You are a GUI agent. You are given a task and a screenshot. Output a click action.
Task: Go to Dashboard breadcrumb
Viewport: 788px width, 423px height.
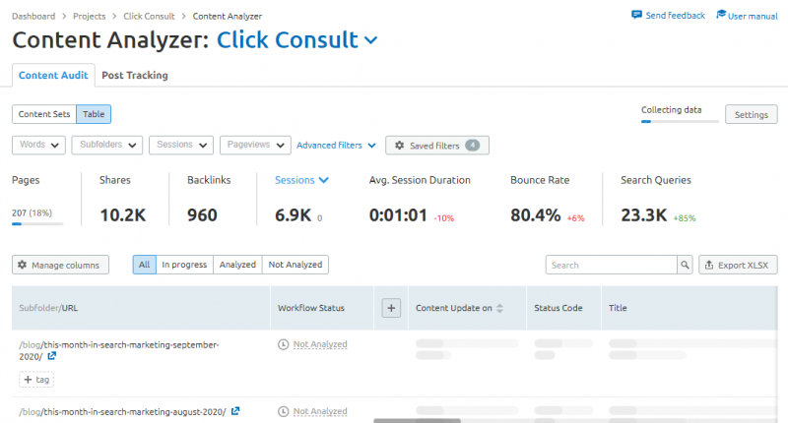[33, 16]
